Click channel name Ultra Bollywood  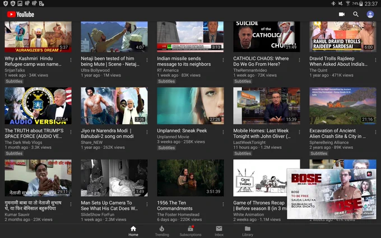click(95, 70)
